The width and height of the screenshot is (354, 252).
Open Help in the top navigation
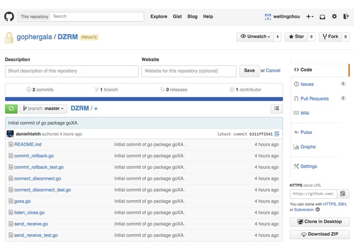tap(208, 16)
